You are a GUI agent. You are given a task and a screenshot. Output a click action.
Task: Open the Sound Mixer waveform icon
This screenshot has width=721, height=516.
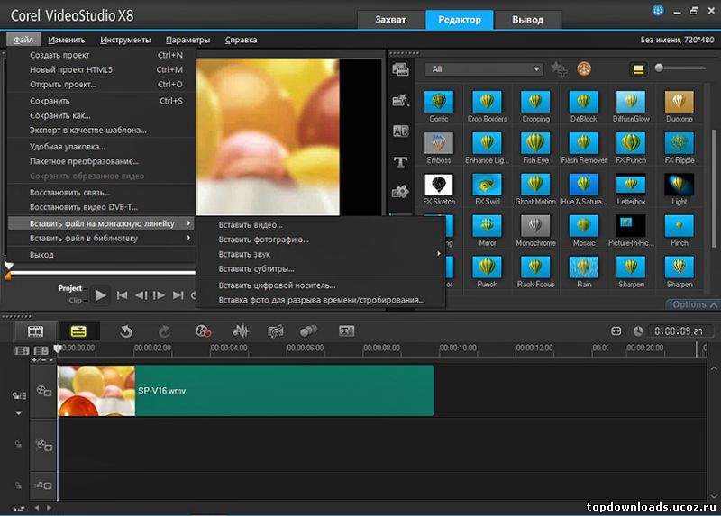tap(240, 330)
